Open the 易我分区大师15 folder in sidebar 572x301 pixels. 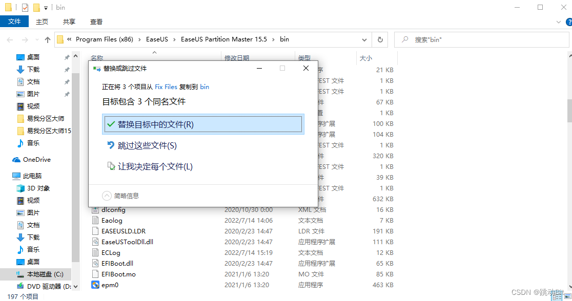[x=49, y=131]
